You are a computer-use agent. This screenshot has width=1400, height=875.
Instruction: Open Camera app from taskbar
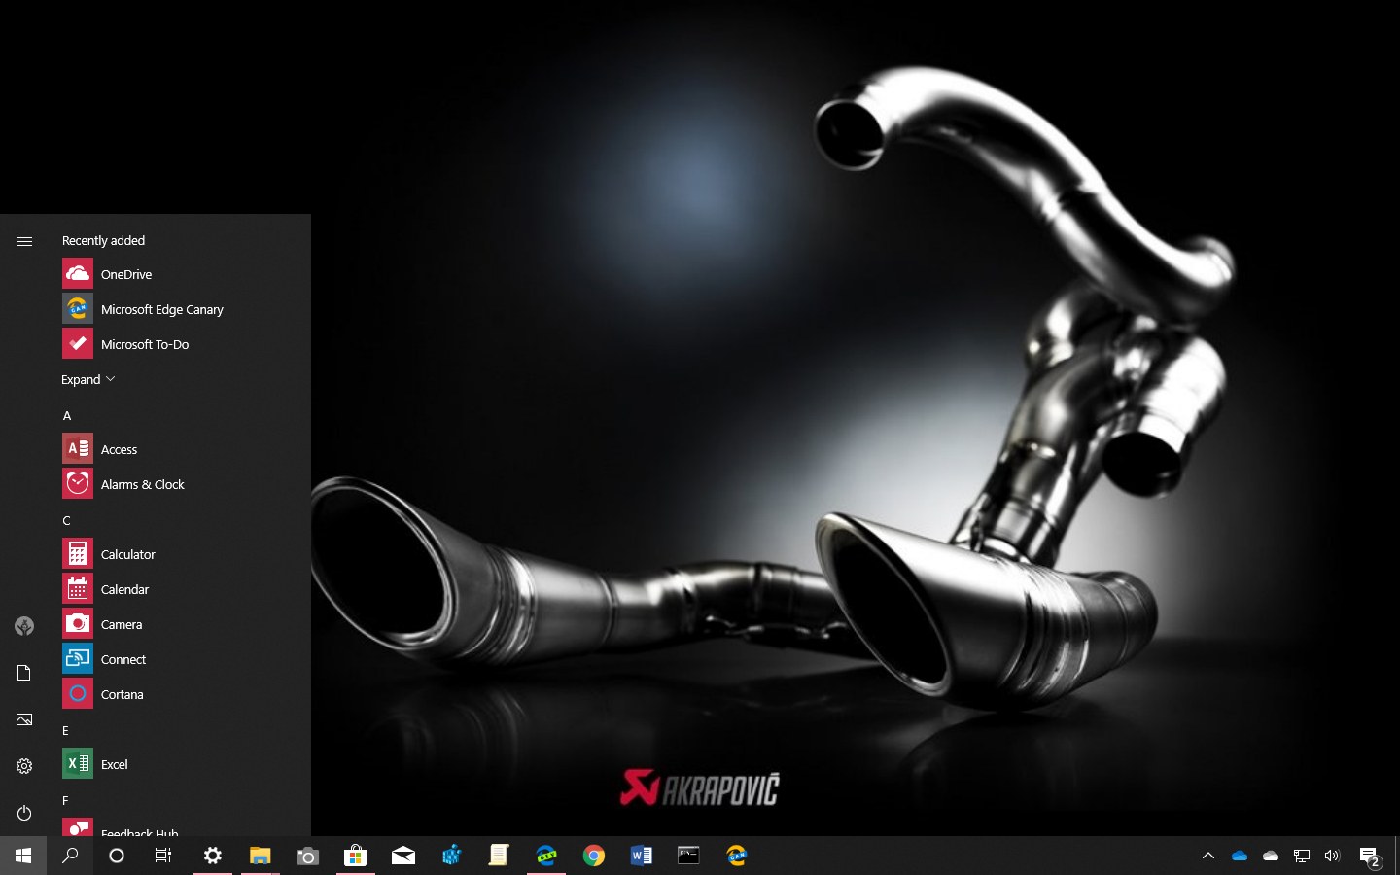click(x=307, y=856)
